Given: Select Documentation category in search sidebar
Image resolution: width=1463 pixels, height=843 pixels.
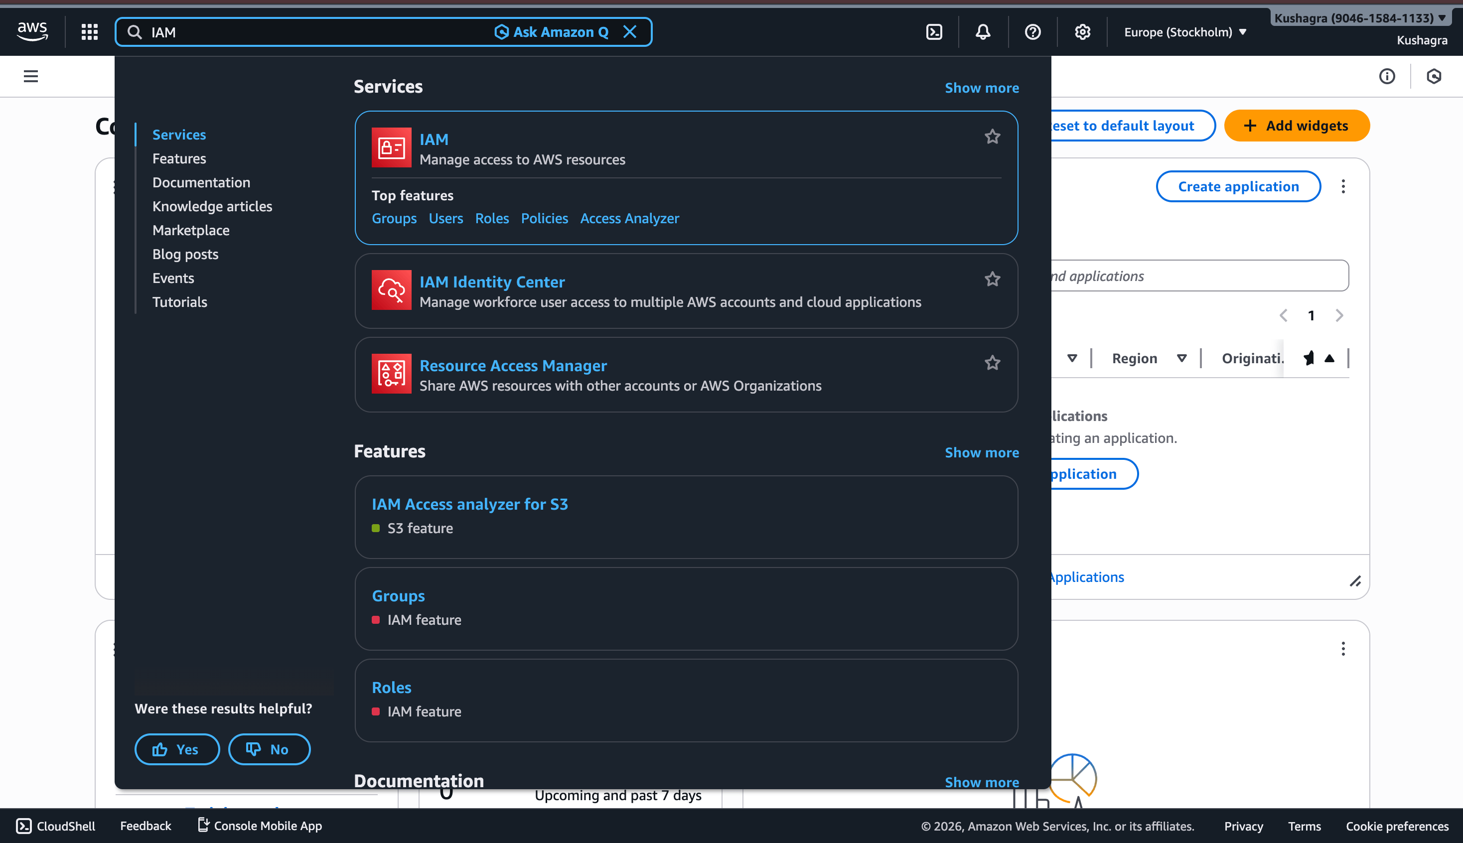Looking at the screenshot, I should pos(201,182).
